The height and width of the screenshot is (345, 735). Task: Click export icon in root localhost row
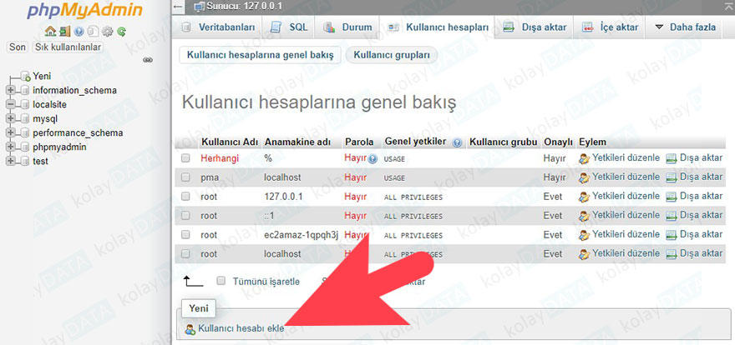(x=672, y=254)
